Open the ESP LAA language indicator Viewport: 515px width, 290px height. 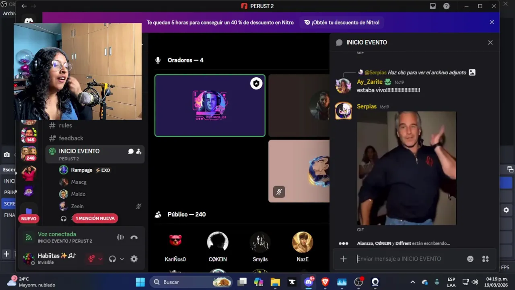point(451,282)
